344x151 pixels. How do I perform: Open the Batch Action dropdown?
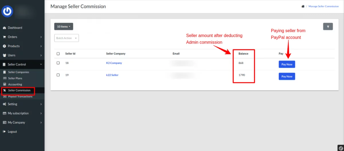click(67, 38)
